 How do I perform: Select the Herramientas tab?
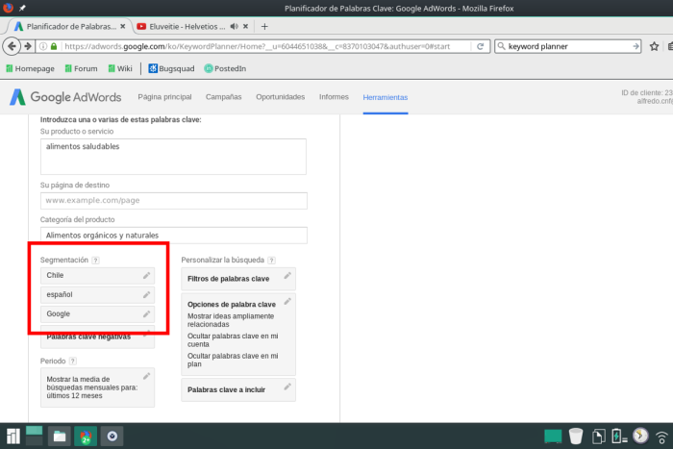(x=386, y=97)
